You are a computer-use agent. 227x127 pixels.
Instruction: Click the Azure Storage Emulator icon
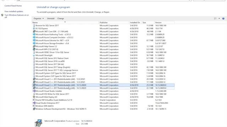click(34, 43)
